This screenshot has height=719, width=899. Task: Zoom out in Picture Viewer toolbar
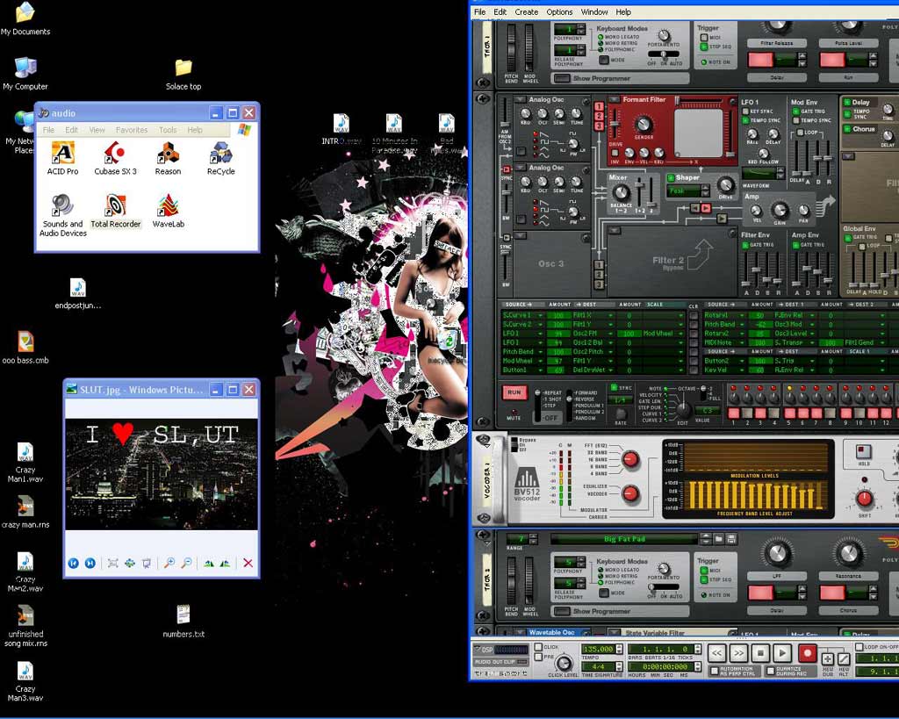(186, 563)
